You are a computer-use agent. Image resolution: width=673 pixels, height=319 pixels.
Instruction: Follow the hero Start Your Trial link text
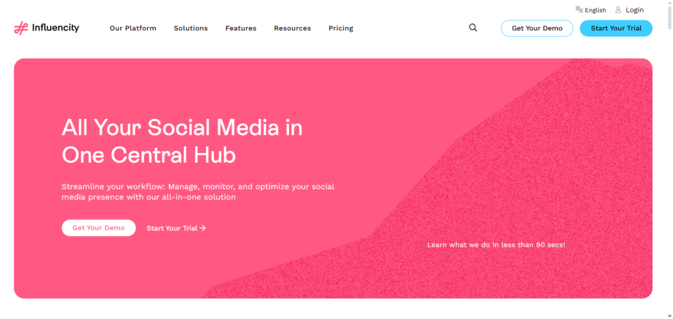(x=172, y=228)
